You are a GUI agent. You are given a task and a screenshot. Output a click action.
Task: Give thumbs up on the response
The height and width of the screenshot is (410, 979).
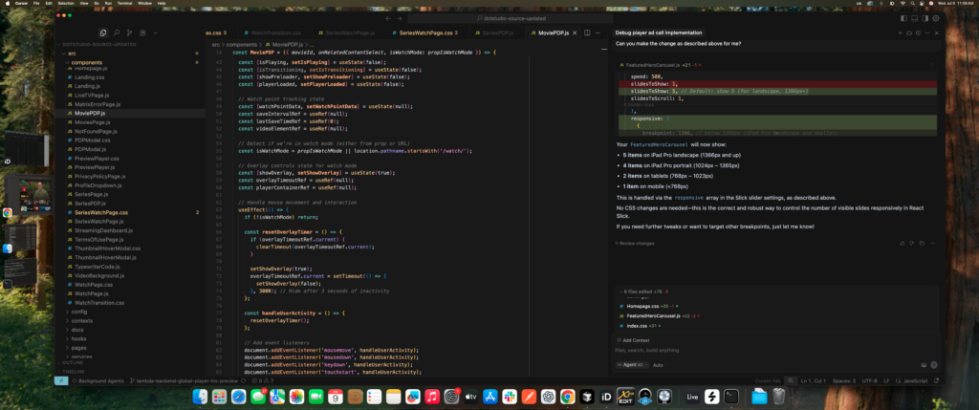(x=903, y=244)
